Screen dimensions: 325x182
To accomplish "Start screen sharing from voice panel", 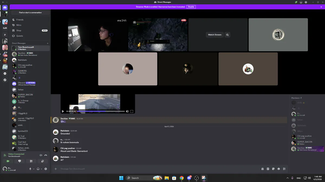I will (19, 161).
